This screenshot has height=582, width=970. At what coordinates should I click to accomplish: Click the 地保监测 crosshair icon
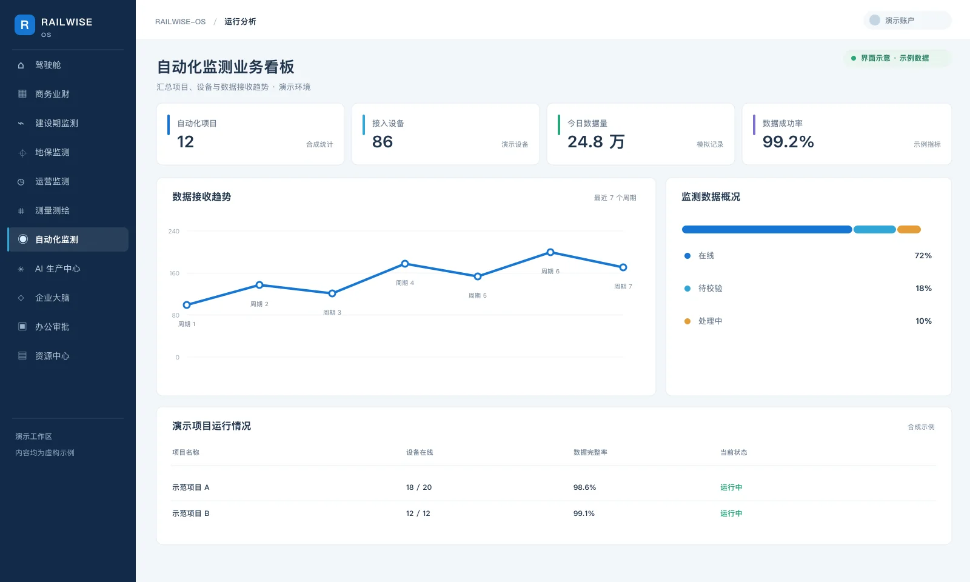[22, 153]
